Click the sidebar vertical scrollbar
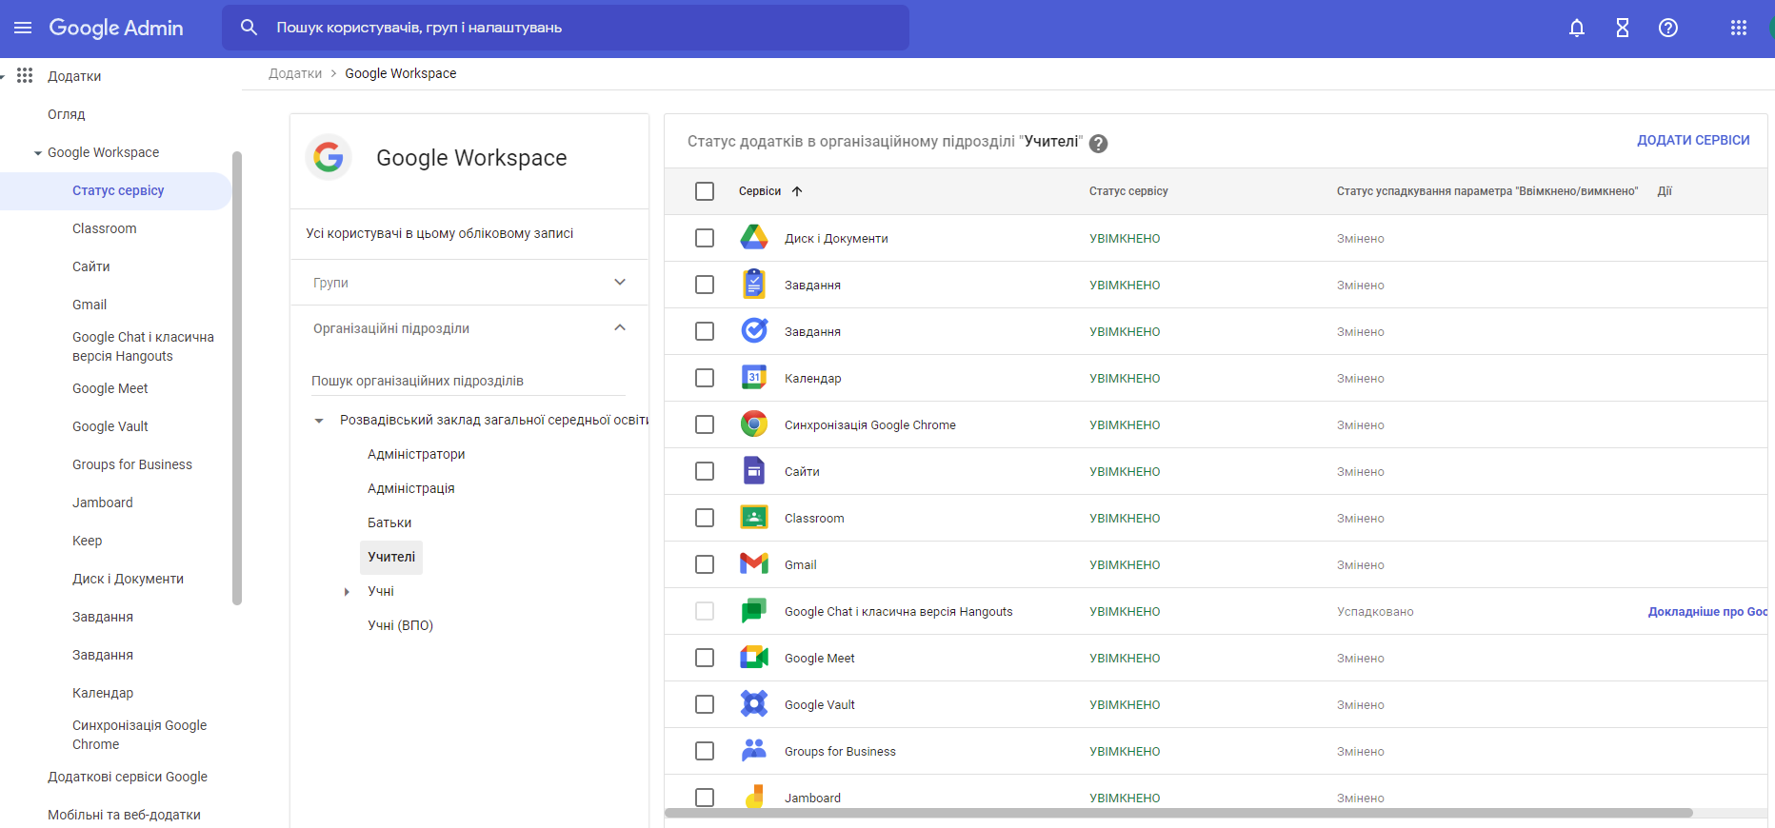This screenshot has width=1775, height=828. click(x=237, y=378)
